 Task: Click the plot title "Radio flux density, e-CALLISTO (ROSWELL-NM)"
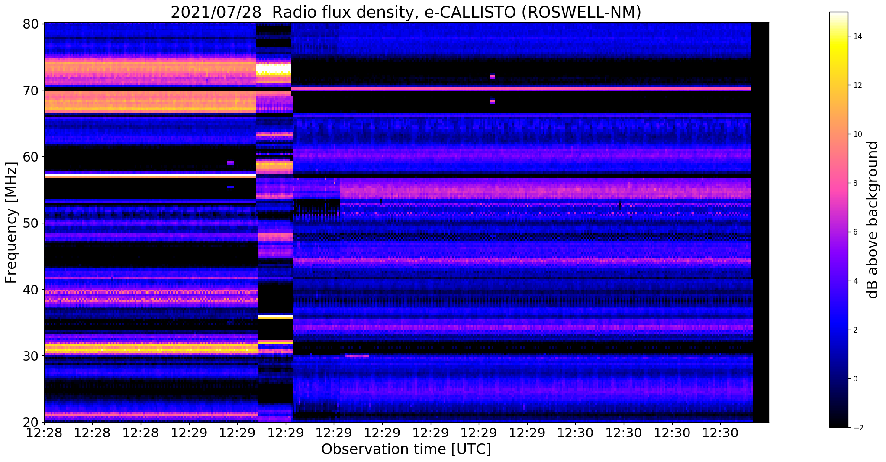point(456,12)
